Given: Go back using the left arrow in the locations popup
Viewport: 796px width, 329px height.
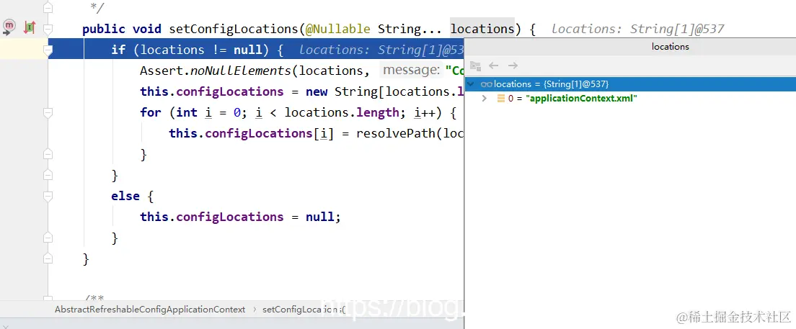Looking at the screenshot, I should [493, 66].
